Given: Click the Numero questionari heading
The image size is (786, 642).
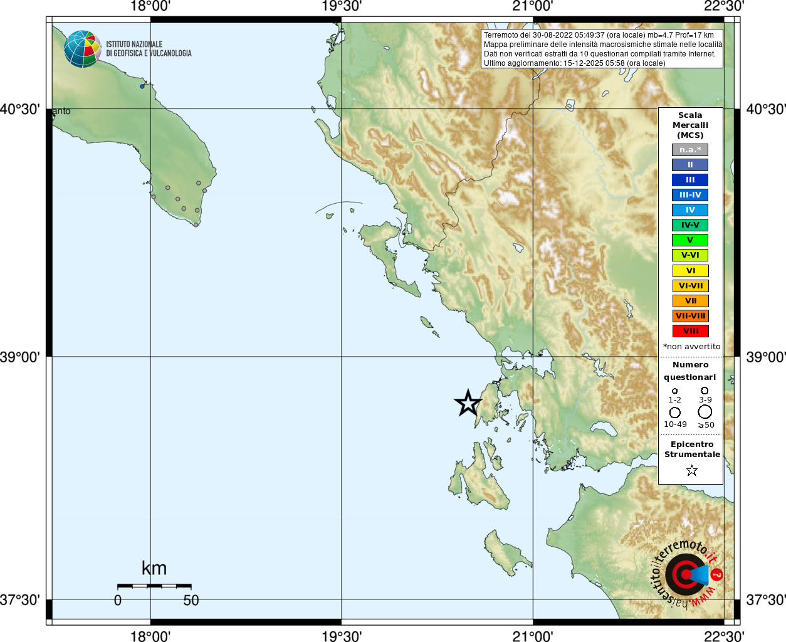Looking at the screenshot, I should [690, 371].
